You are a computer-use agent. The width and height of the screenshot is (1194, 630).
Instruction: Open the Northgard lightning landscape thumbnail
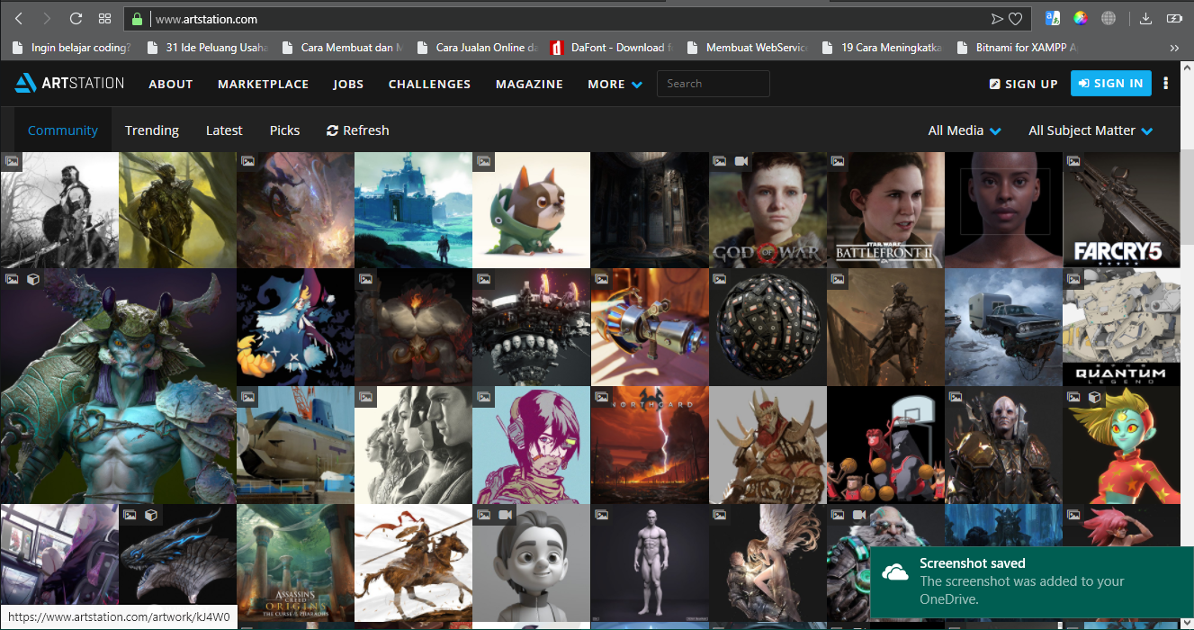pos(650,445)
